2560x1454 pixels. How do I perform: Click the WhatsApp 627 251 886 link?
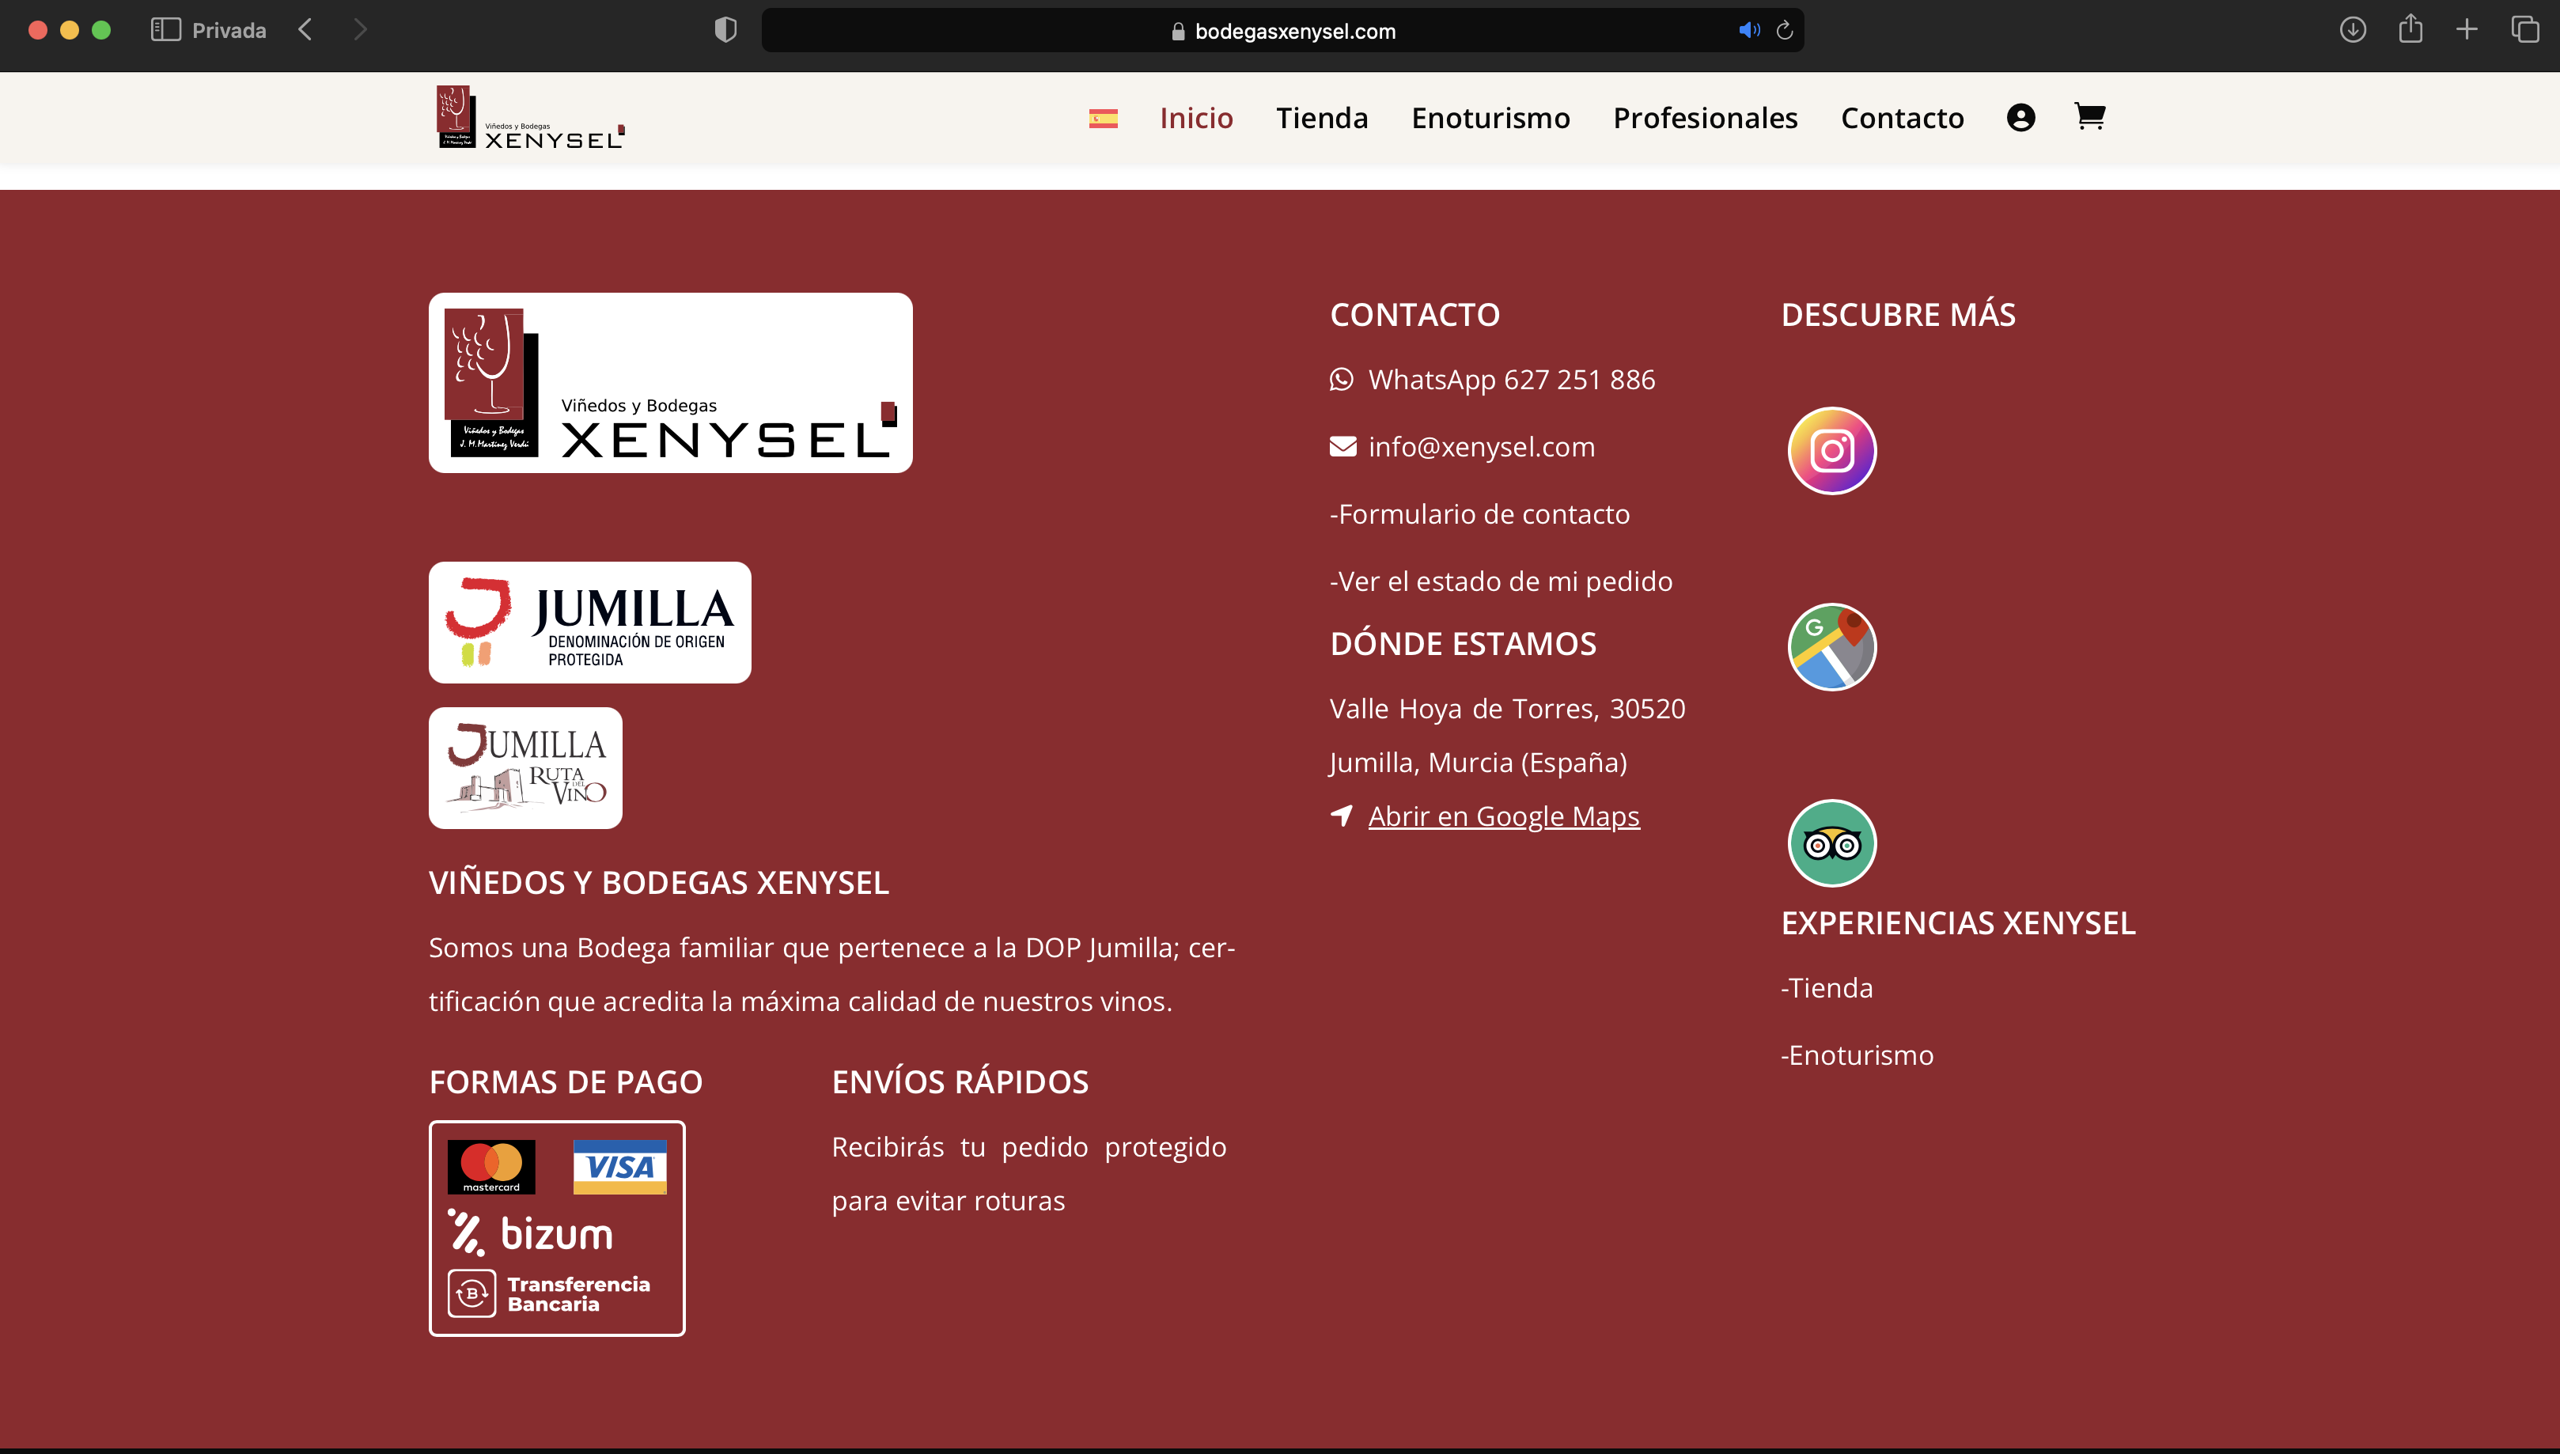[1512, 380]
